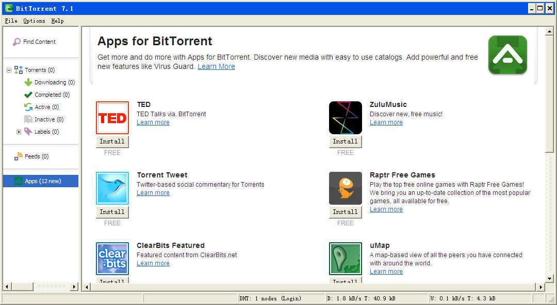
Task: Click the Feeds RSS icon
Action: pyautogui.click(x=19, y=156)
